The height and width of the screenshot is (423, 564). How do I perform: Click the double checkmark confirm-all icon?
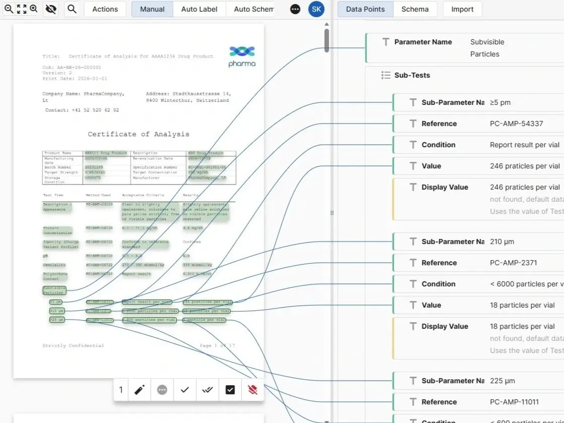click(207, 390)
